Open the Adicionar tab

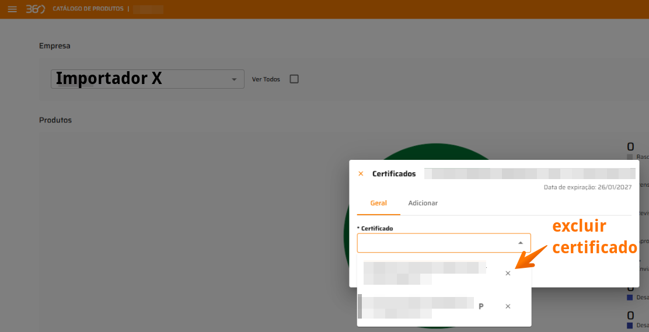click(423, 203)
